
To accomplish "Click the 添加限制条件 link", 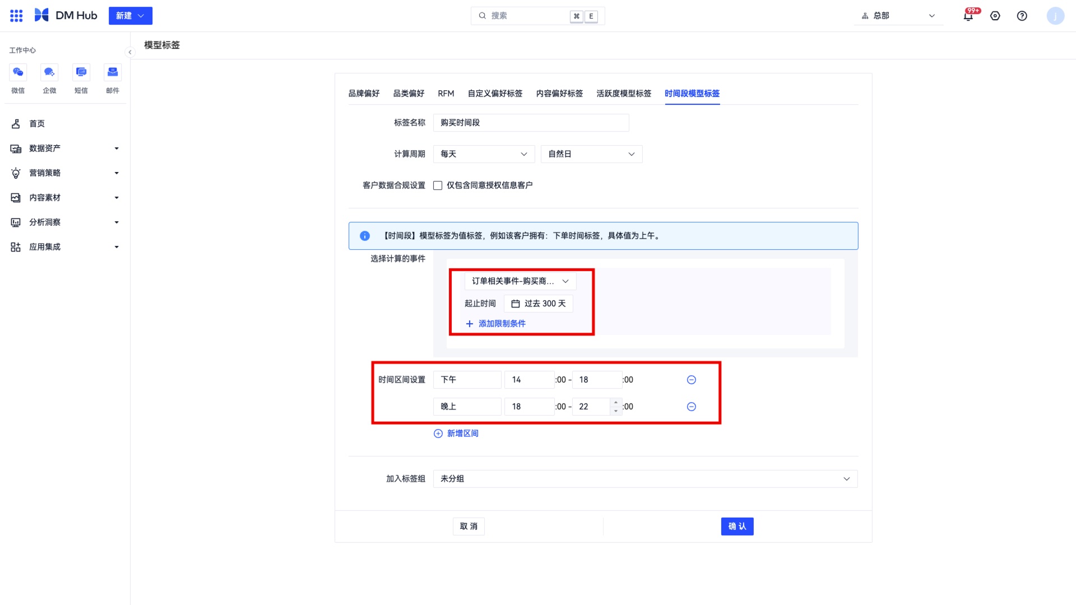I will 496,324.
